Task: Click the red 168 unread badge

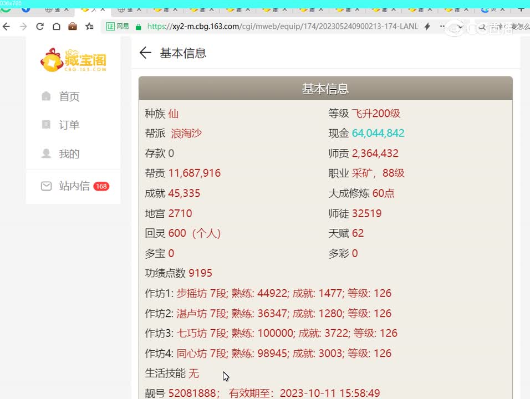Action: (101, 187)
